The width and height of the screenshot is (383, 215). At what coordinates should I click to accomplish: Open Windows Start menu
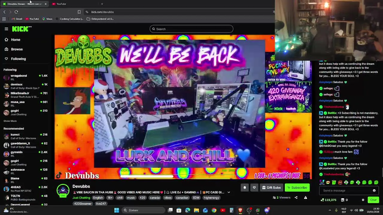(116, 210)
